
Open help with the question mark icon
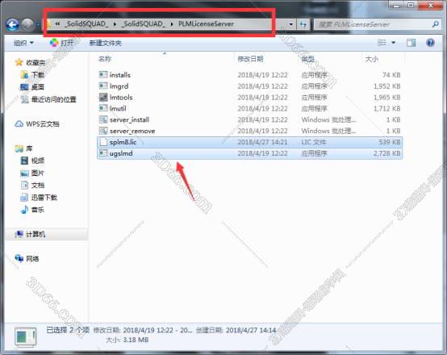tap(430, 43)
